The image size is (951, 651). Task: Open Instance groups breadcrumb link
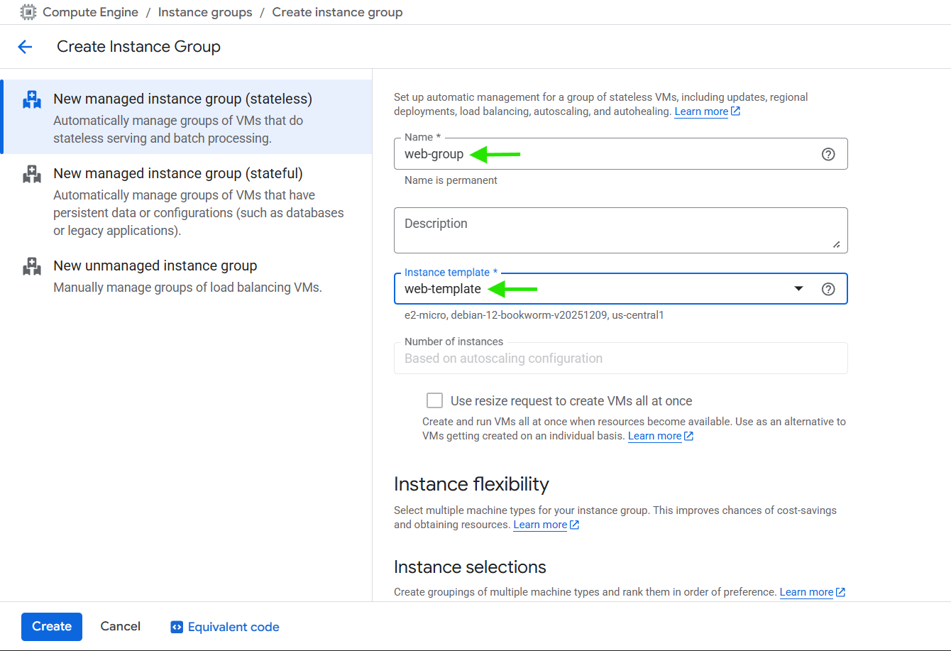click(x=205, y=12)
